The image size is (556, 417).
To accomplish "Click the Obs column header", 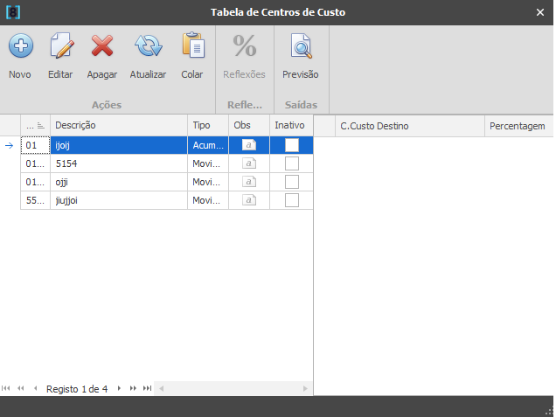I will point(249,126).
